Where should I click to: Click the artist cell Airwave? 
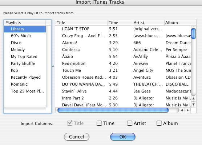coord(141,63)
